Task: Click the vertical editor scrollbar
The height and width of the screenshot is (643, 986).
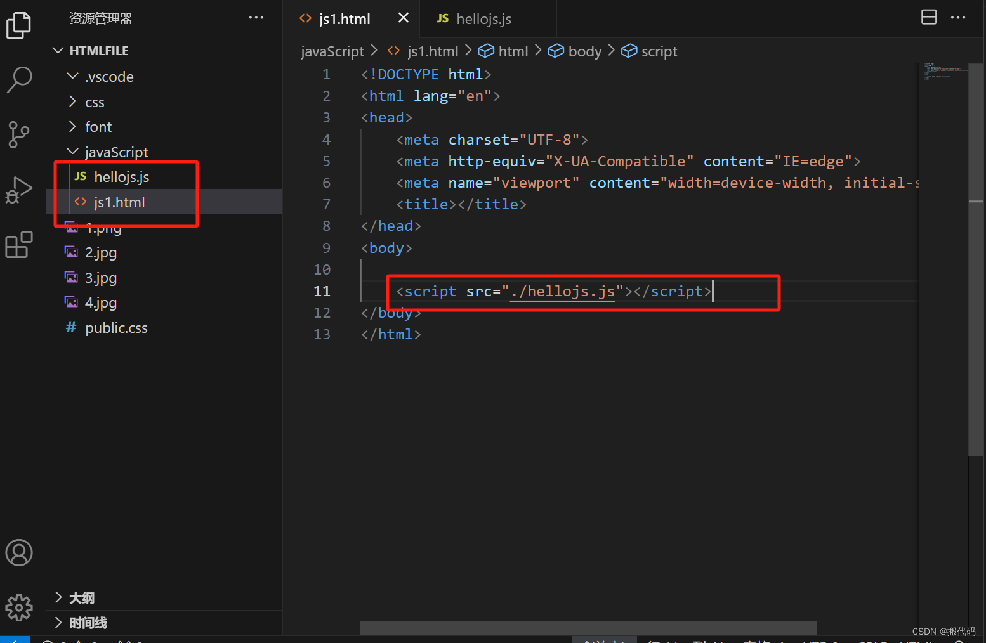Action: click(x=976, y=259)
